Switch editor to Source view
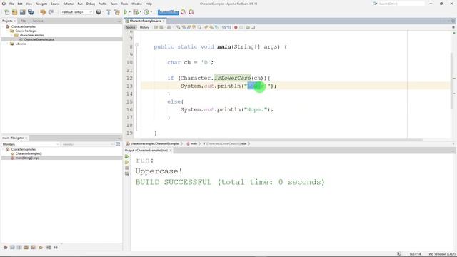The height and width of the screenshot is (257, 457). [x=131, y=27]
